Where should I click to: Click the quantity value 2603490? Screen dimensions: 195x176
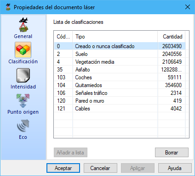[x=172, y=46]
